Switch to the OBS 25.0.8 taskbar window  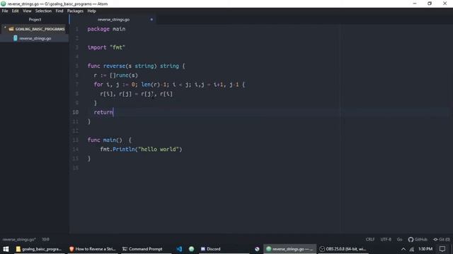pyautogui.click(x=343, y=249)
